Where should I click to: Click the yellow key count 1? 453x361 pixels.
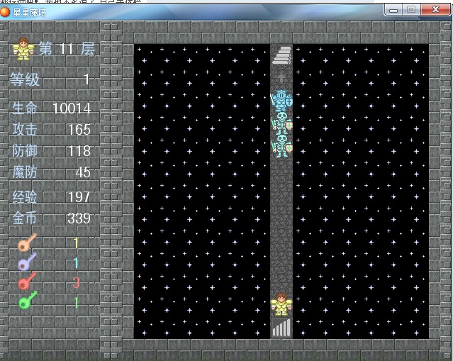76,243
